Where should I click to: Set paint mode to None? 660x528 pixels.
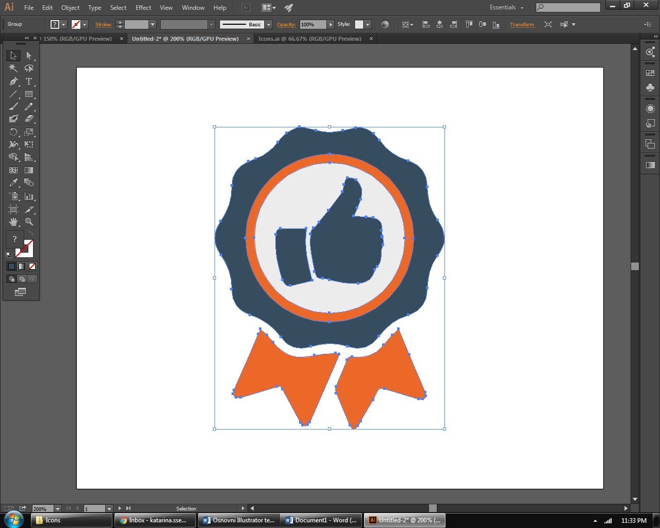coord(32,267)
